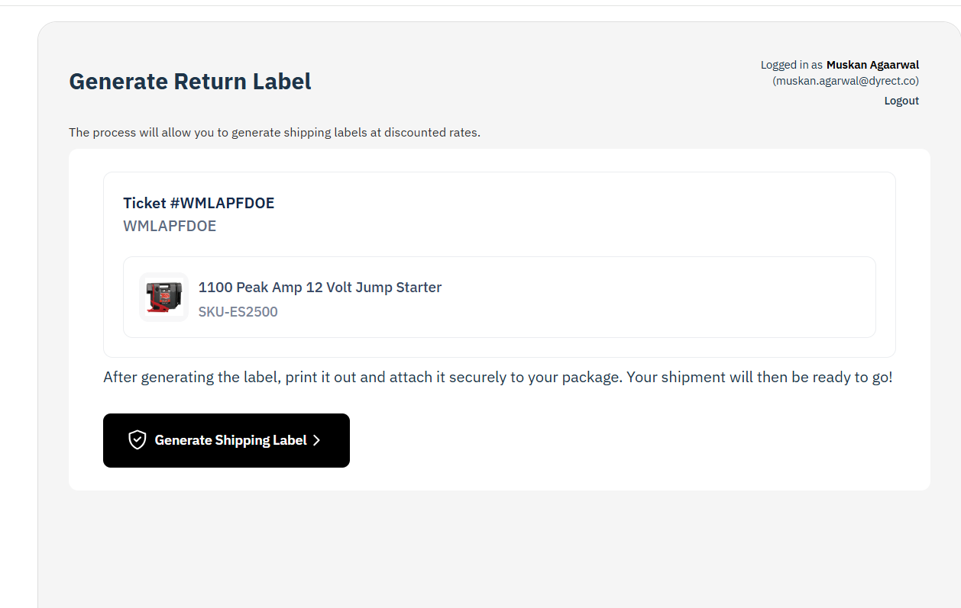961x608 pixels.
Task: Click empty space in the product item card
Action: (649, 298)
